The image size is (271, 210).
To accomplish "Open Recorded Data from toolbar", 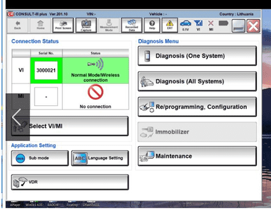I will pos(132,25).
